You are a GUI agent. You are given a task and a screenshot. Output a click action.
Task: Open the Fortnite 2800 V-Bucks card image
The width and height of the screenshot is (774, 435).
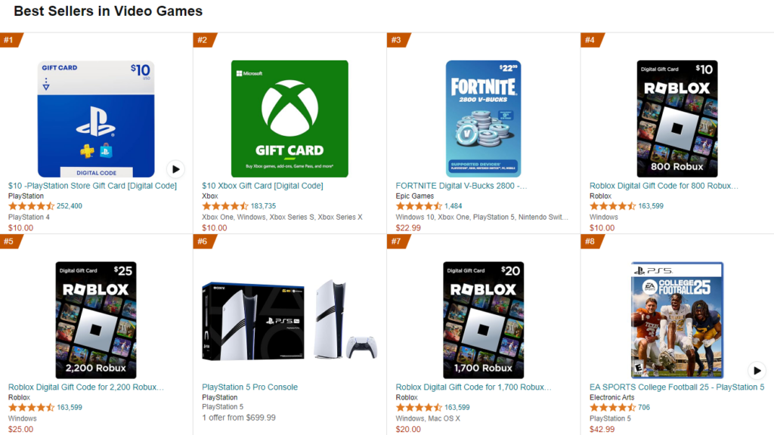[x=483, y=119]
